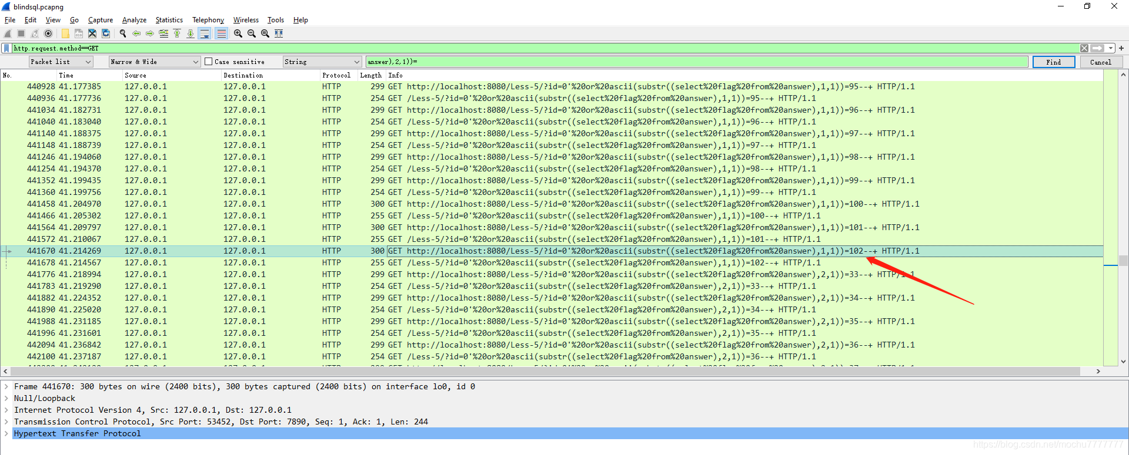Sort by the Length column header
The width and height of the screenshot is (1129, 455).
pyautogui.click(x=372, y=75)
